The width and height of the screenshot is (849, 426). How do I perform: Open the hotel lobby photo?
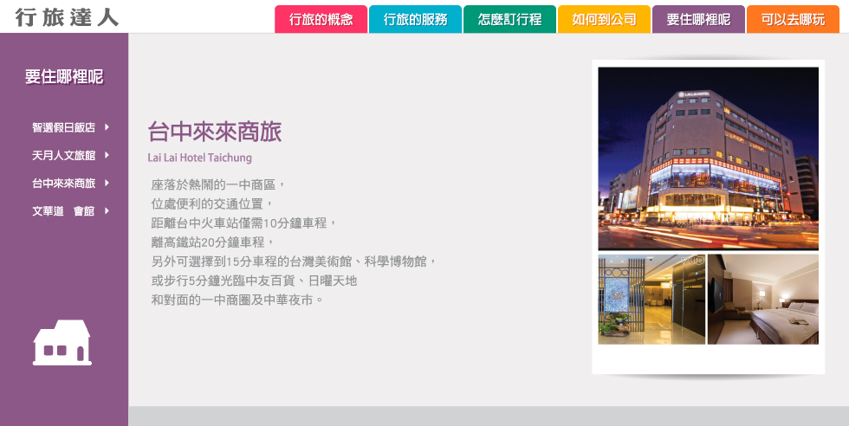click(x=651, y=300)
